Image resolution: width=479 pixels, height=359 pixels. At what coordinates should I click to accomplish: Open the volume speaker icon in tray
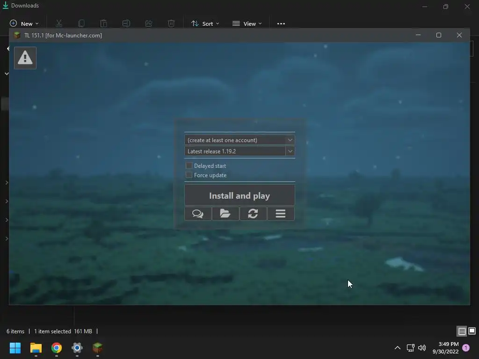422,348
